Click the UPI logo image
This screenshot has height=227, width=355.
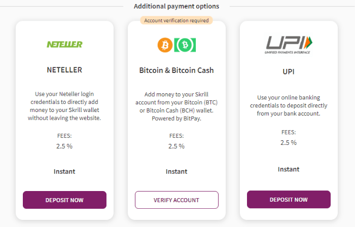pyautogui.click(x=289, y=45)
